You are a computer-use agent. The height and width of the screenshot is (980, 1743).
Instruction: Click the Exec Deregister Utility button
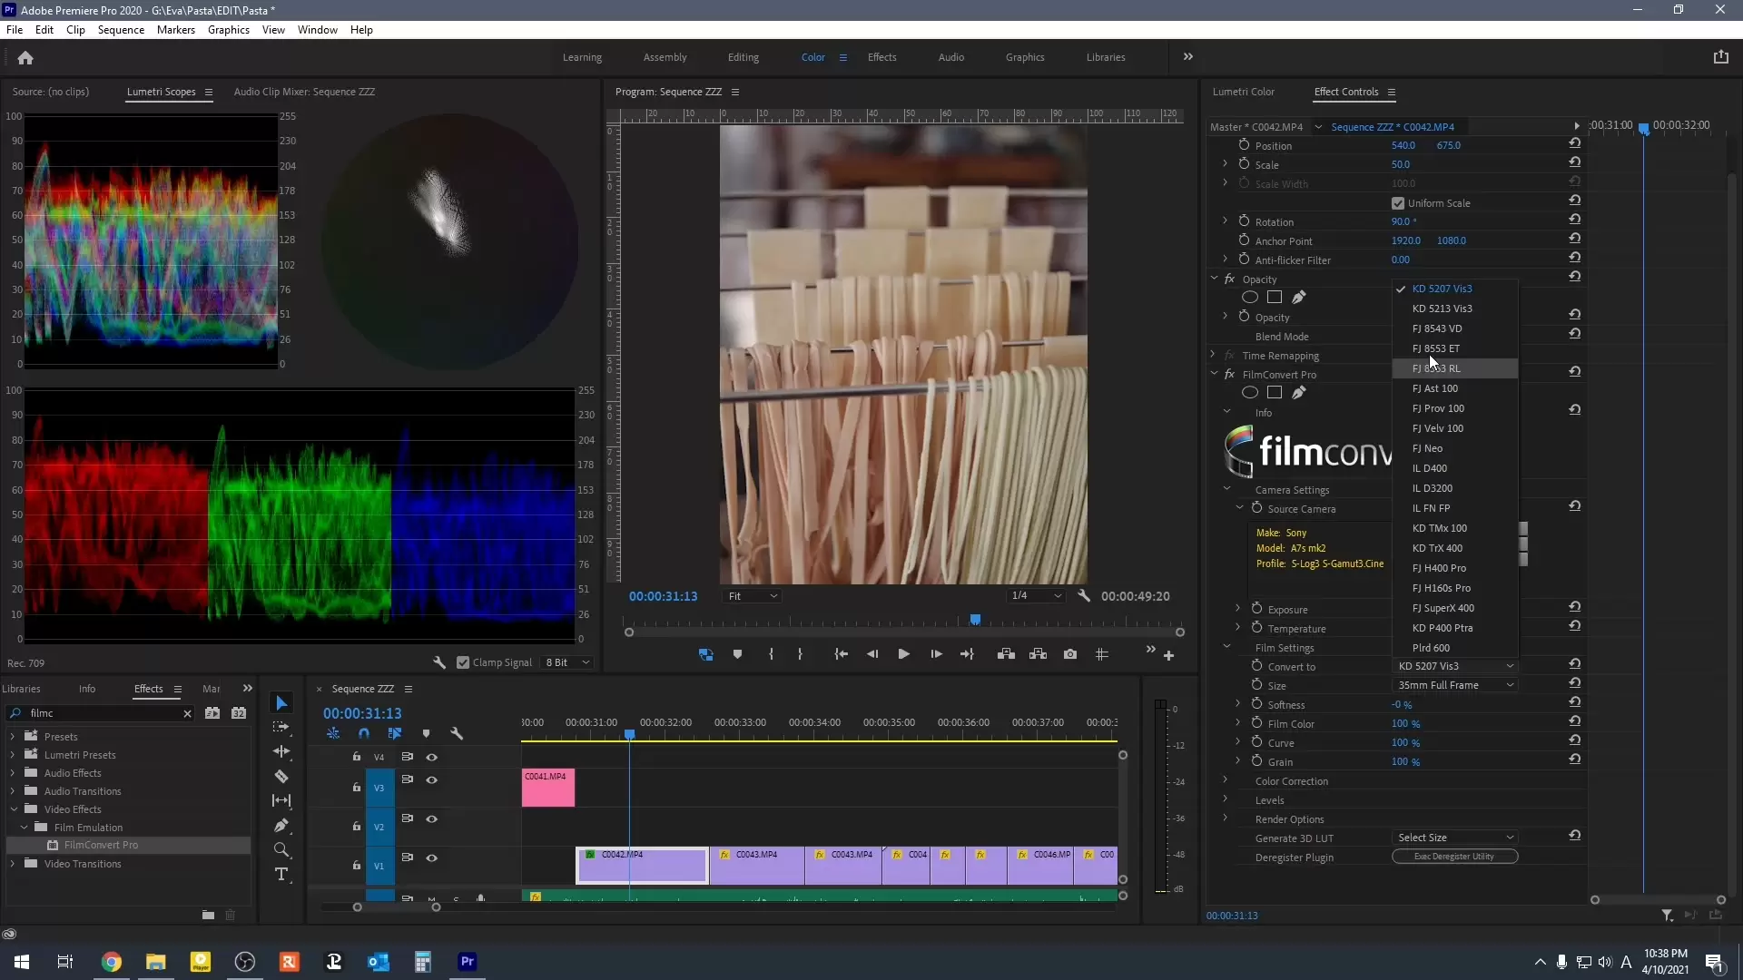point(1454,857)
